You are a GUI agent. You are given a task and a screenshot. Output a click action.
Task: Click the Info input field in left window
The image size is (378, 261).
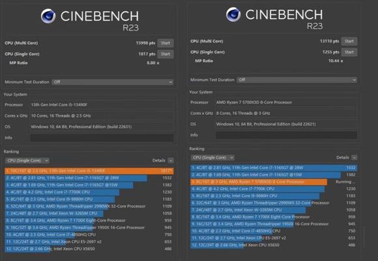[x=102, y=138]
